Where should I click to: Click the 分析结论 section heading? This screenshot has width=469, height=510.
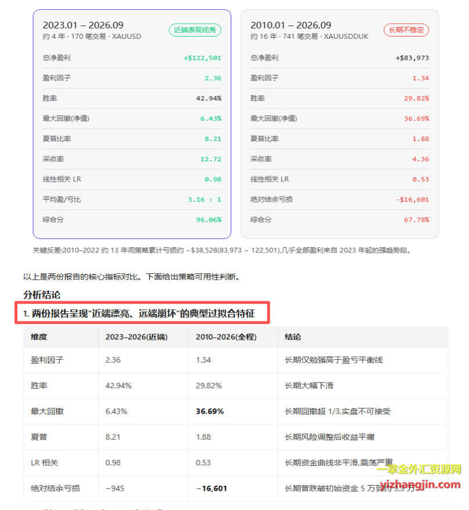(42, 295)
